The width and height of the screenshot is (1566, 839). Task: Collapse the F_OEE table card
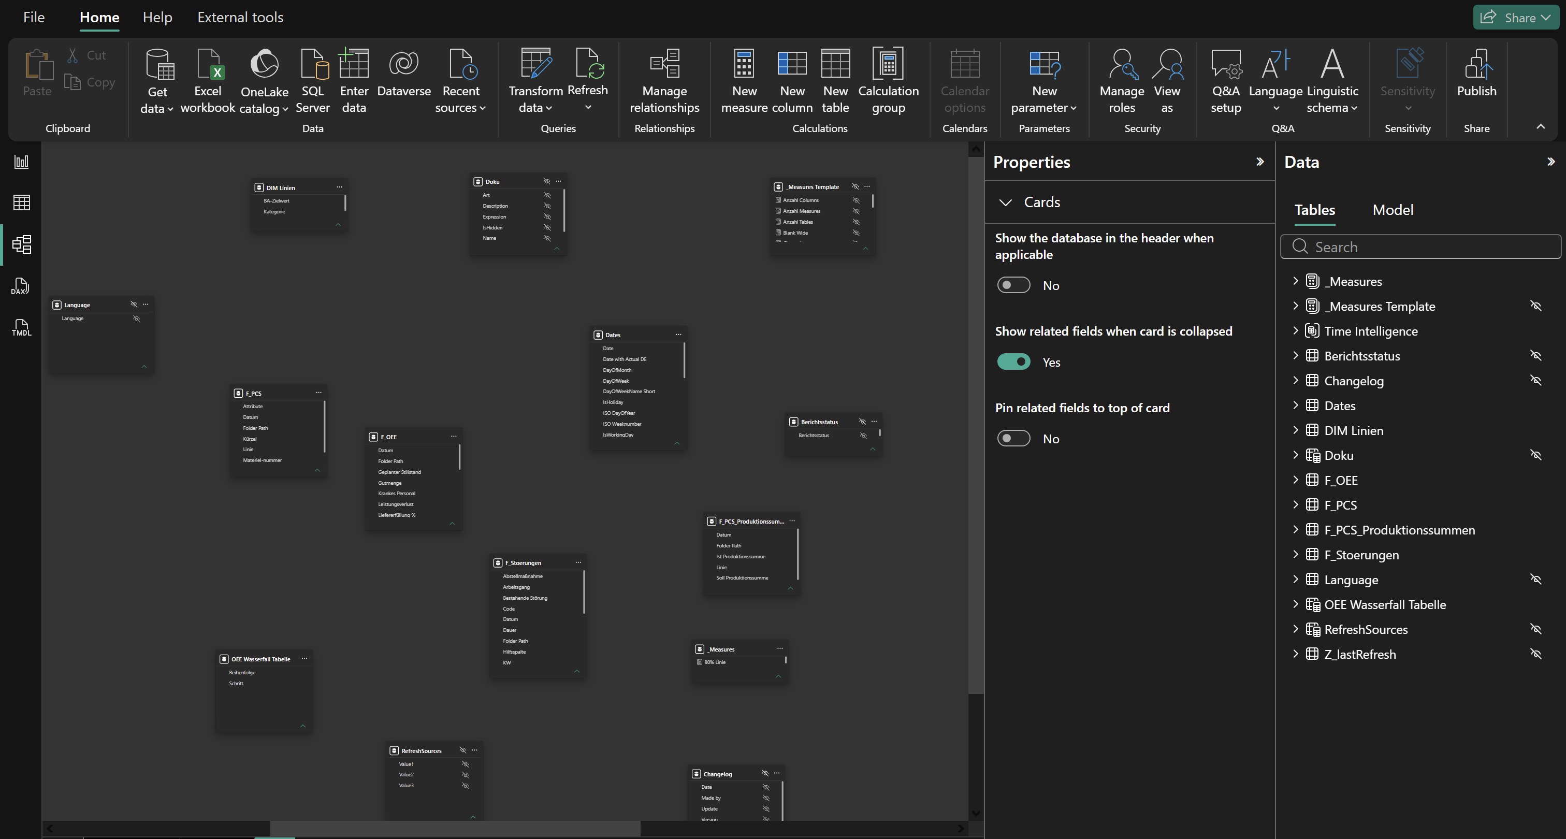452,524
